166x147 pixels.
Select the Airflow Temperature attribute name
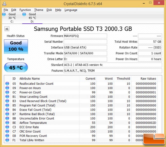pyautogui.click(x=33, y=123)
